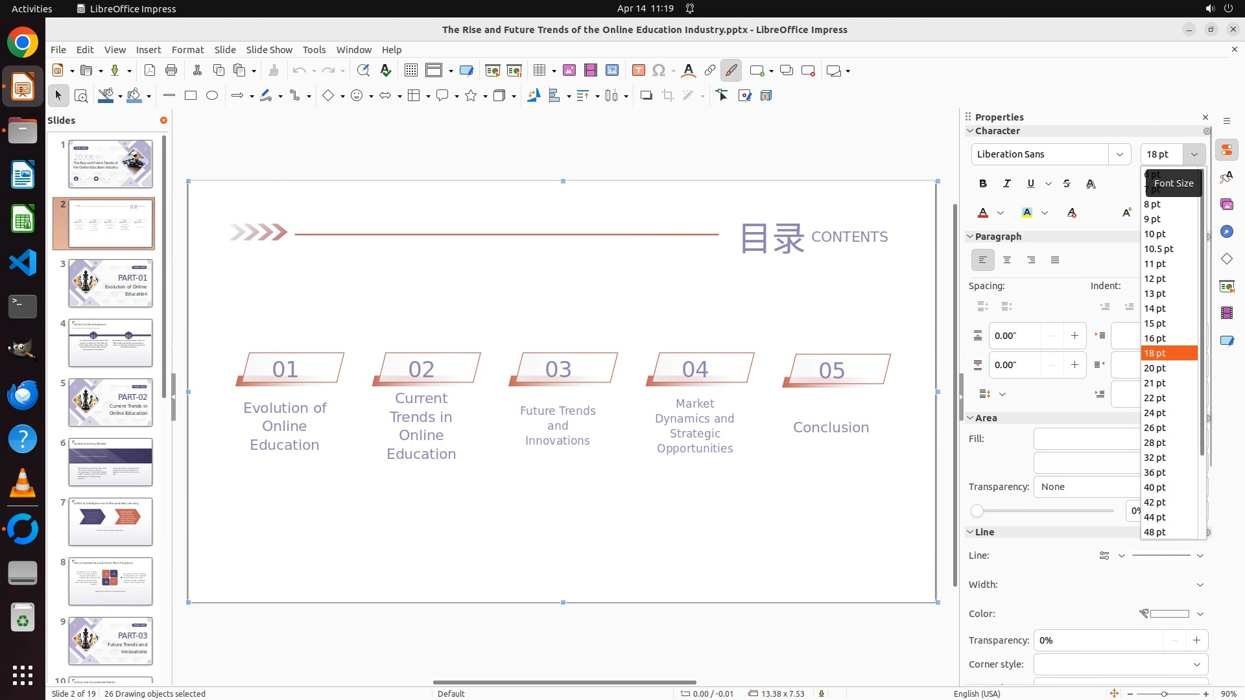1245x700 pixels.
Task: Toggle center paragraph alignment
Action: [1007, 260]
